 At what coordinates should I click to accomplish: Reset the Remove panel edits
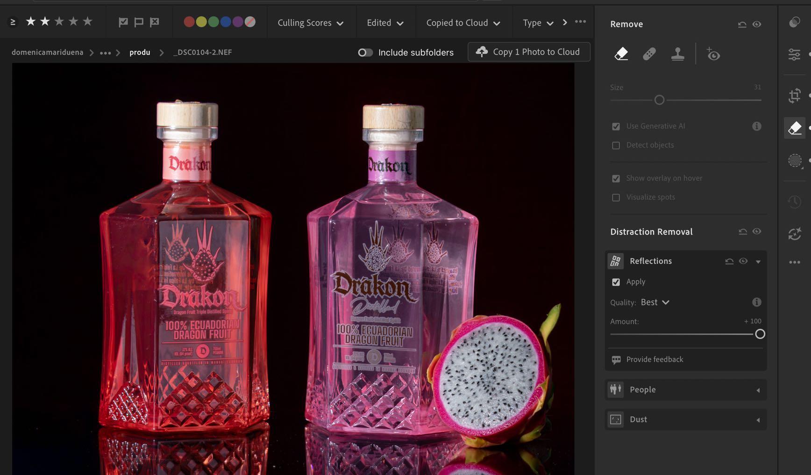click(x=742, y=24)
